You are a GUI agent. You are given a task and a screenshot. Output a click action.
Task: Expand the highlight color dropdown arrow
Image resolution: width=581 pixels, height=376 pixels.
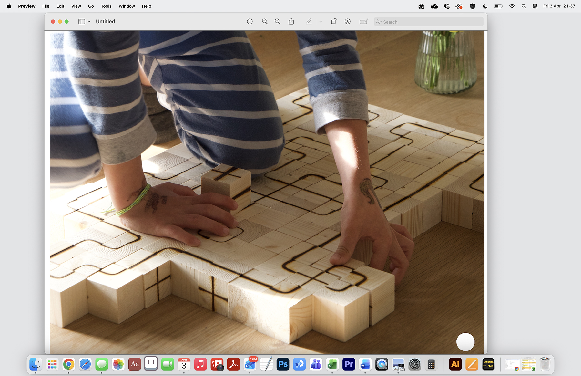click(321, 22)
